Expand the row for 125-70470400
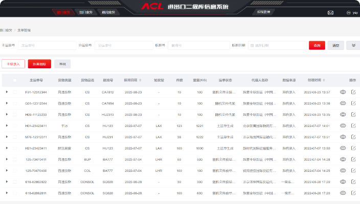 (x=7, y=170)
